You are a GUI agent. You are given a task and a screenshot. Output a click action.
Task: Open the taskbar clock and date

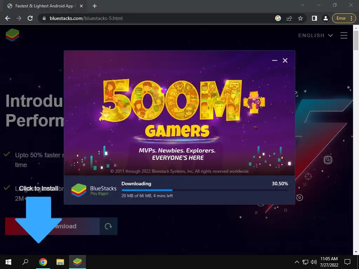point(329,262)
